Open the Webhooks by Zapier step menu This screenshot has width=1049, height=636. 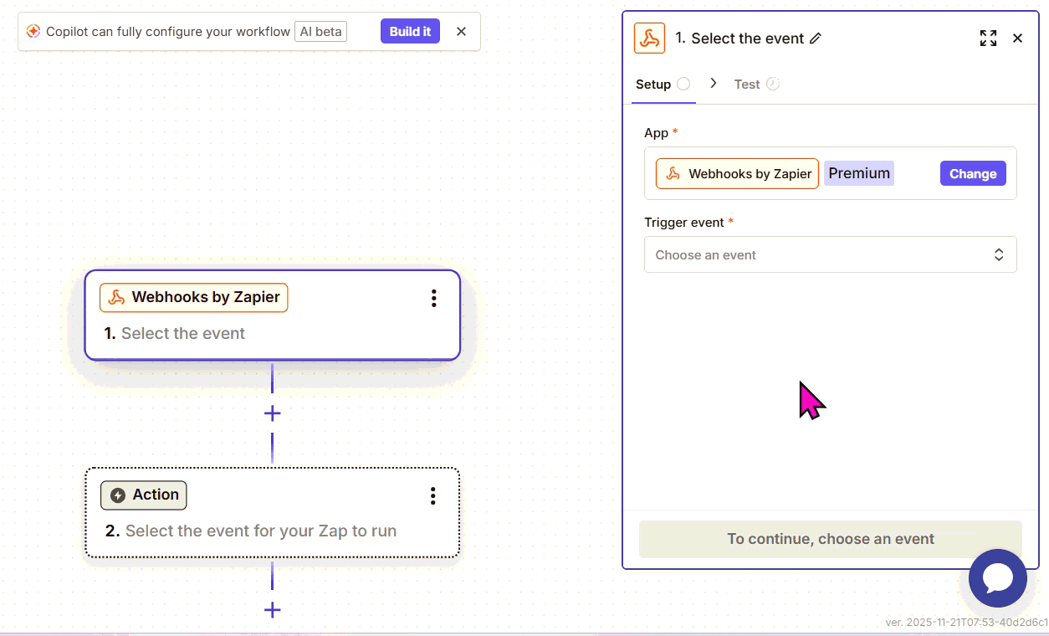click(x=433, y=299)
